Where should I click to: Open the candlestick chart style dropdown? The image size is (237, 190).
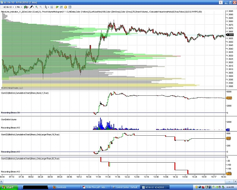26,7
